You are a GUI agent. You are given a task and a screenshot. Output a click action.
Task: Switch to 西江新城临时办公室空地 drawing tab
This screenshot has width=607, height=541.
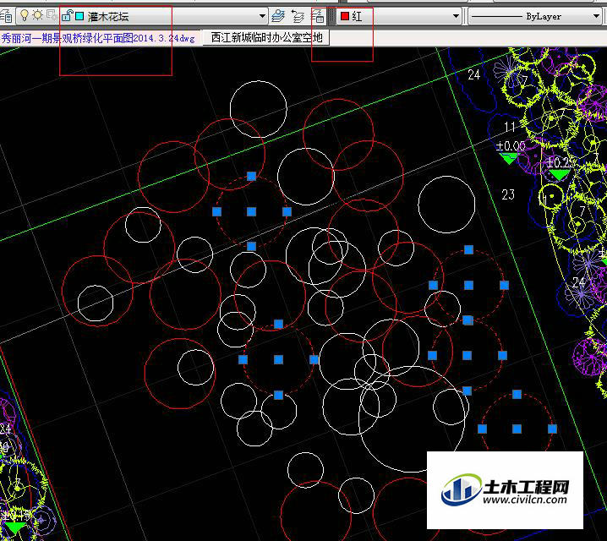pyautogui.click(x=266, y=37)
